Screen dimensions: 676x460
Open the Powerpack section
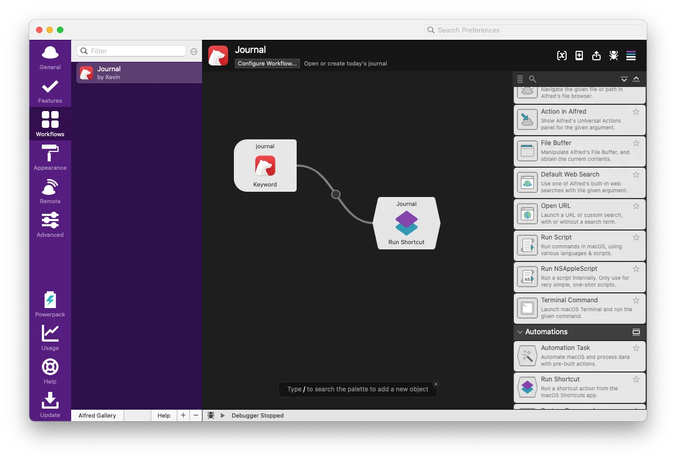tap(50, 304)
